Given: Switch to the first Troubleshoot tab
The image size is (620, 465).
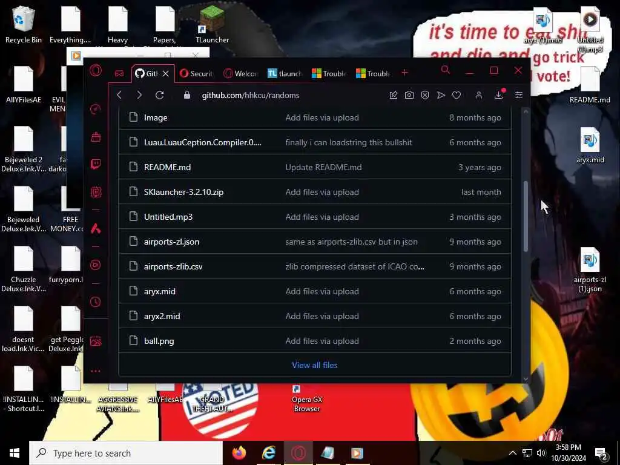Looking at the screenshot, I should click(329, 73).
